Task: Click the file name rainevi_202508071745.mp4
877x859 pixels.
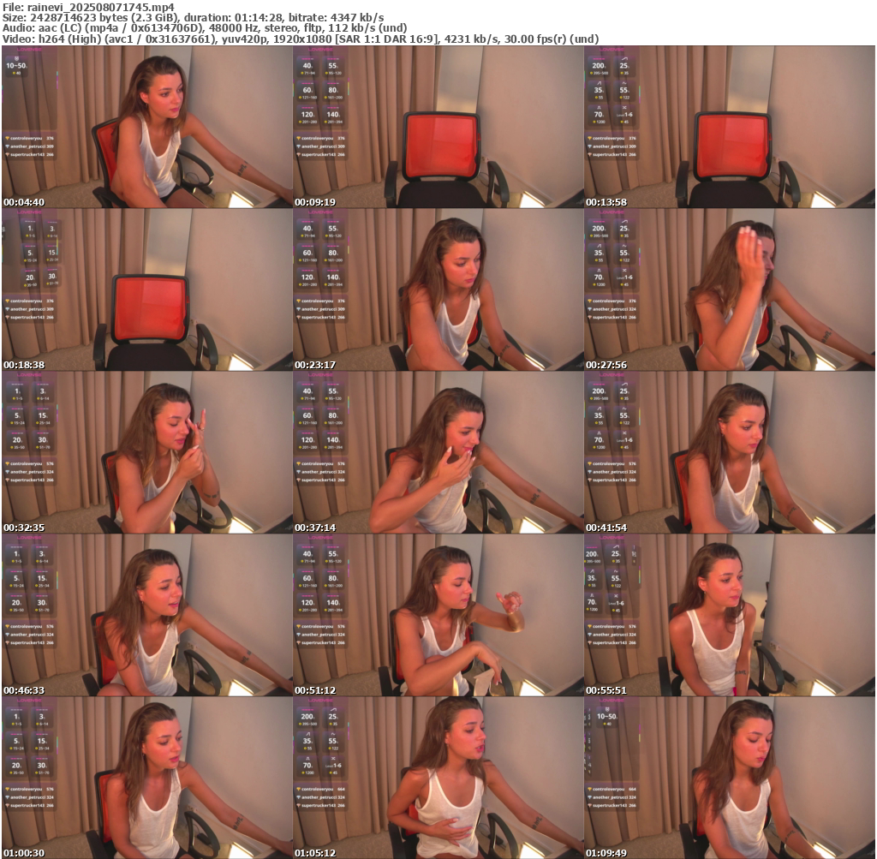Action: coord(101,7)
